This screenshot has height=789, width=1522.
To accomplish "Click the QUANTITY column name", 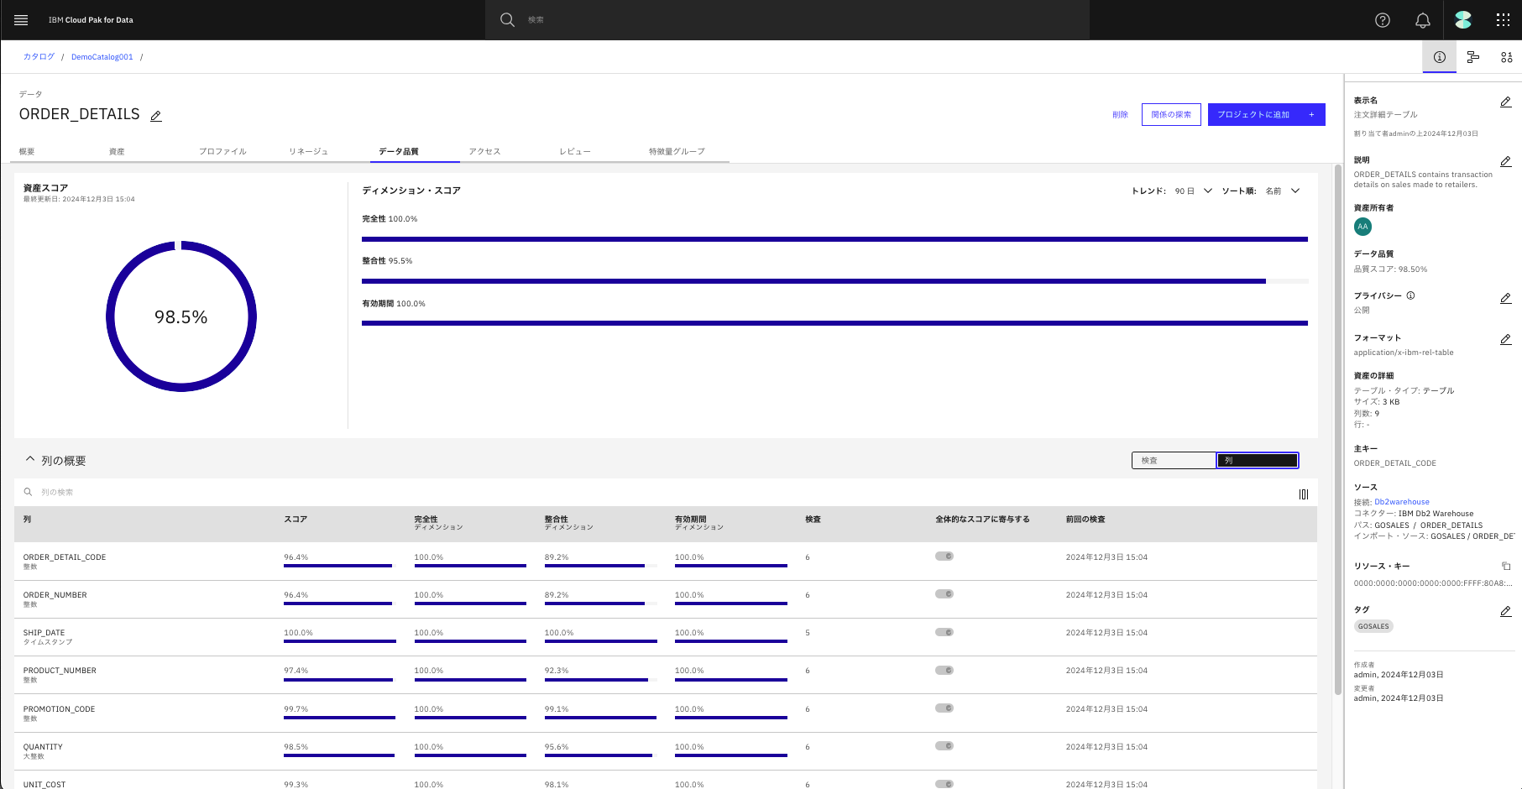I will (43, 747).
